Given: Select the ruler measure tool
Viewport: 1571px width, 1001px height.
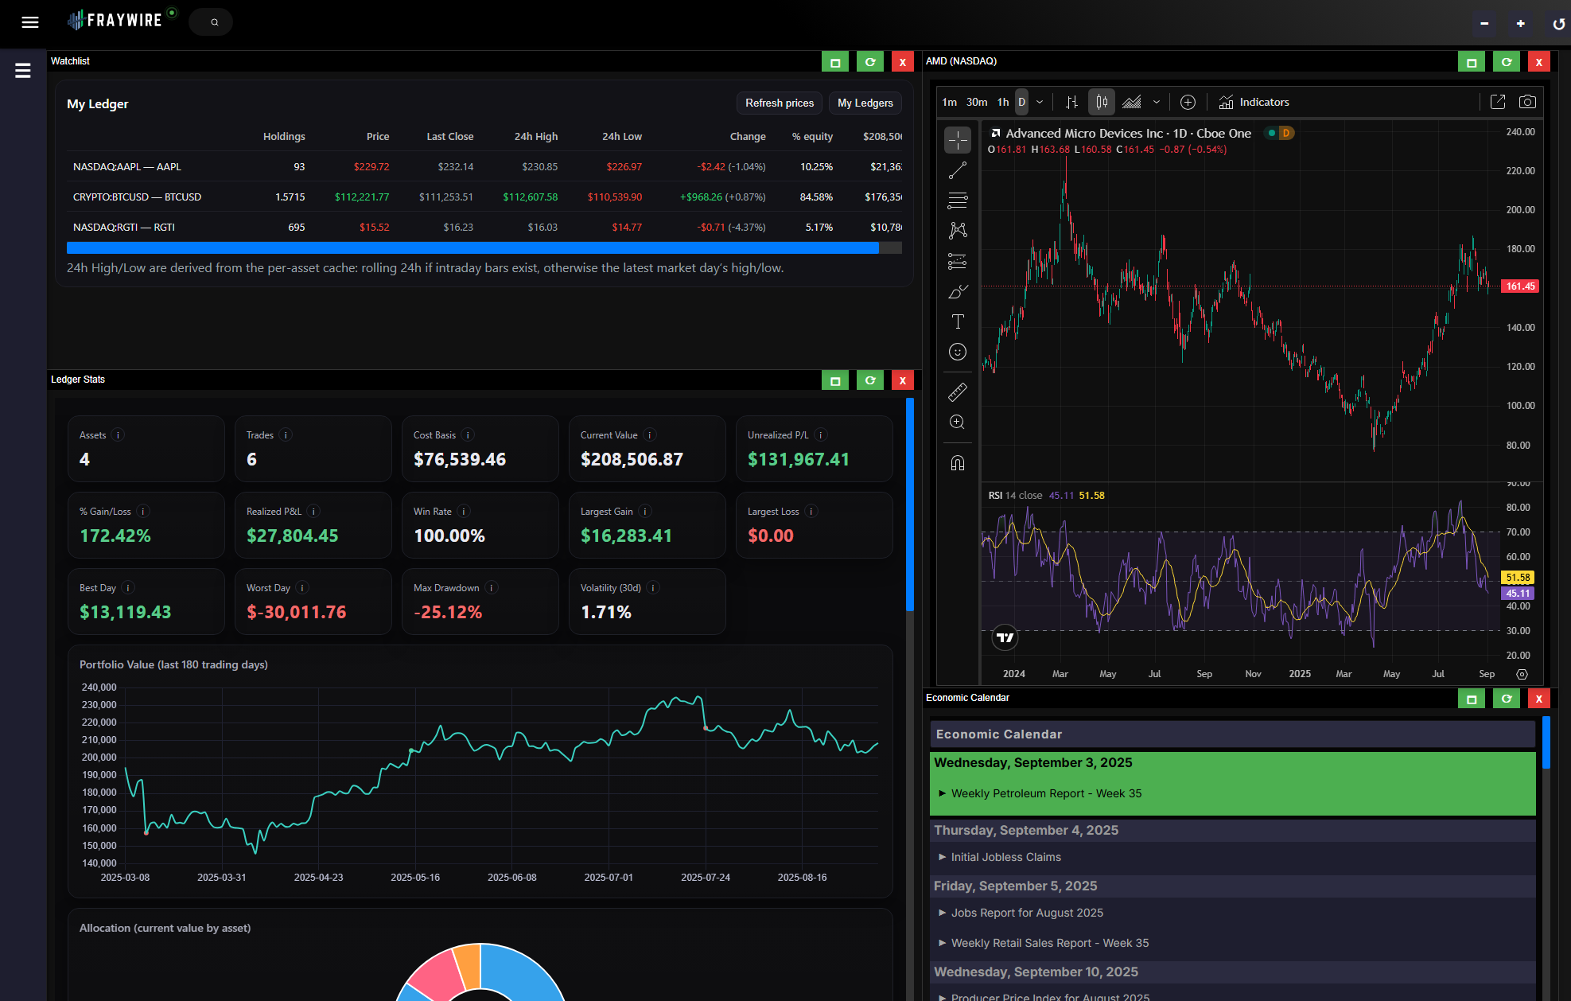Looking at the screenshot, I should pyautogui.click(x=958, y=391).
